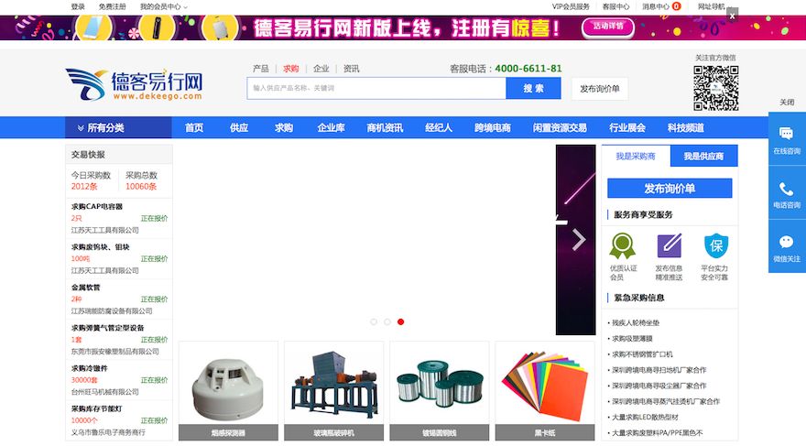The height and width of the screenshot is (446, 806).
Task: Click the Dekeego site logo
Action: coord(134,84)
